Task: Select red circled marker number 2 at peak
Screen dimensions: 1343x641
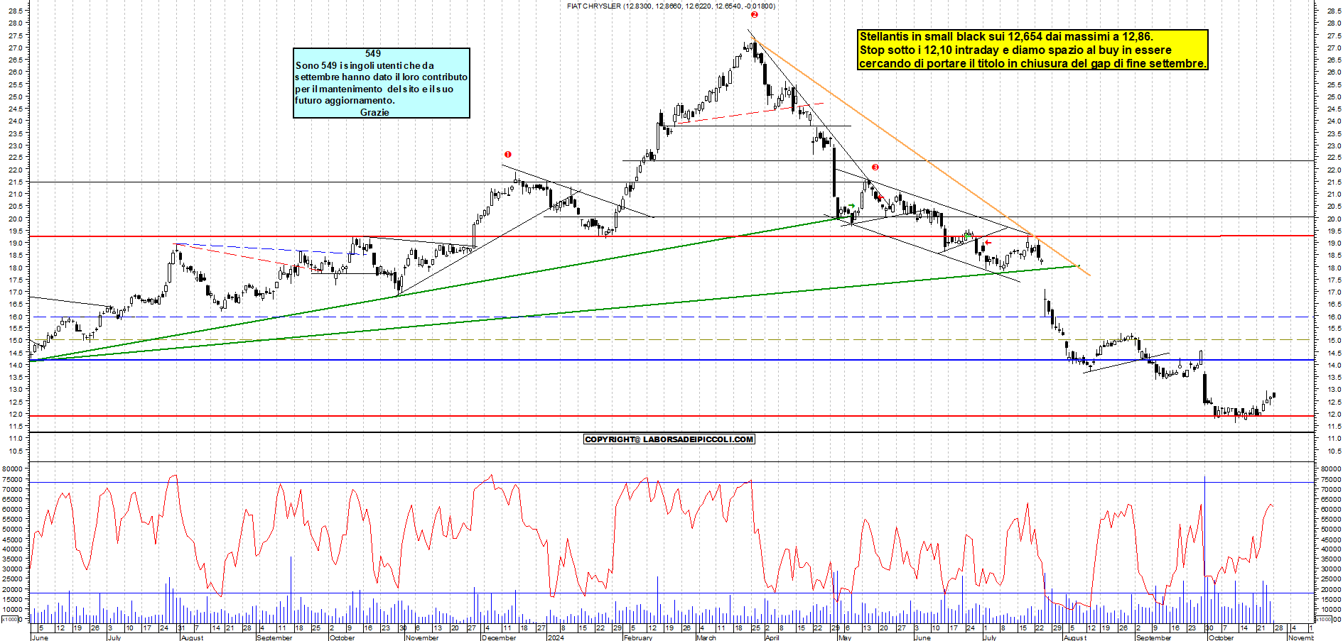Action: (754, 14)
